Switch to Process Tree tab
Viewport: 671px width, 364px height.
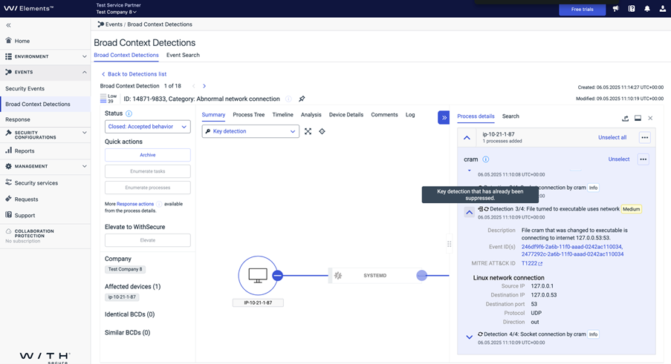249,115
